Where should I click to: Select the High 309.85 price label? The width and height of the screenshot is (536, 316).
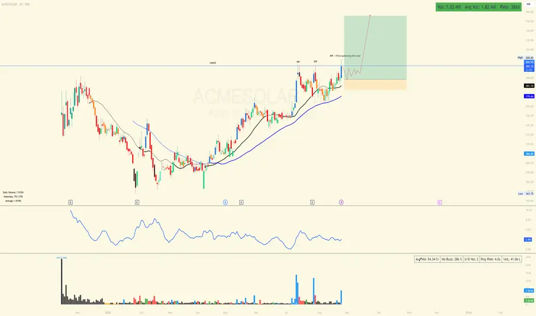pos(526,57)
